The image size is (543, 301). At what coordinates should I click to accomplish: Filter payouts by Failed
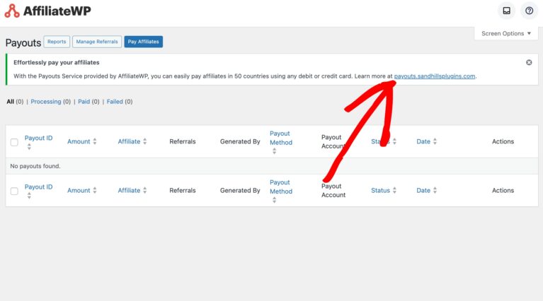click(x=115, y=102)
